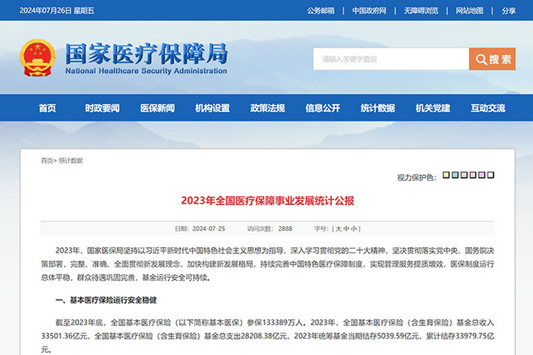Open 网站地图 site map link
This screenshot has height=355, width=533.
pos(470,11)
